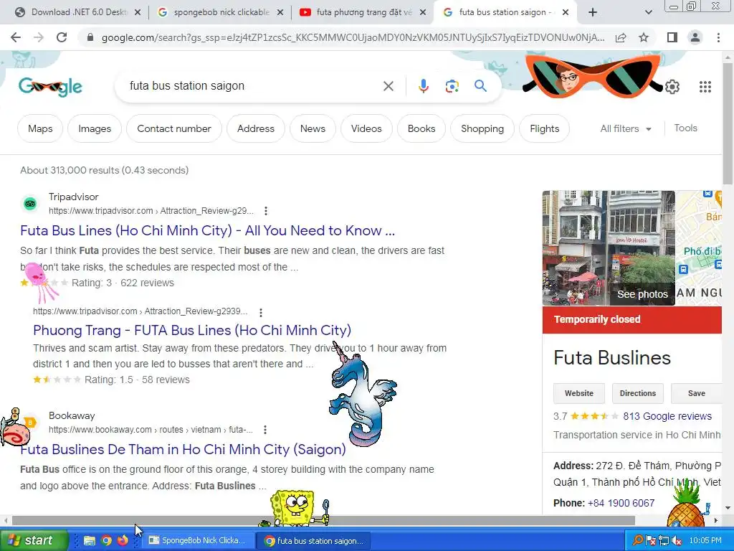Open Chrome three-dot menu

[x=718, y=37]
